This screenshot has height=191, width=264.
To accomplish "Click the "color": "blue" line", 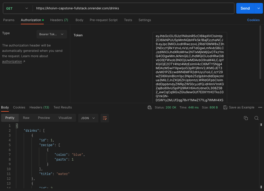I will [x=70, y=155].
